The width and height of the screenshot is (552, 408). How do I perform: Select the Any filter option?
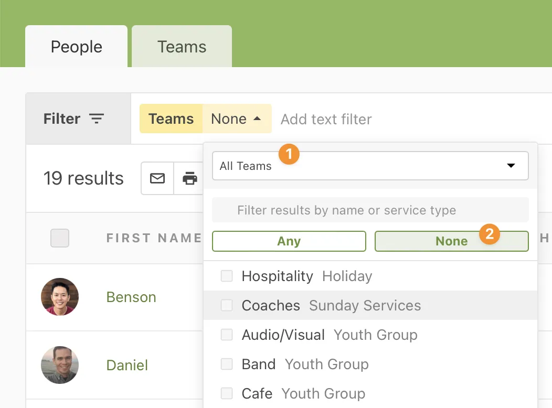click(x=289, y=241)
